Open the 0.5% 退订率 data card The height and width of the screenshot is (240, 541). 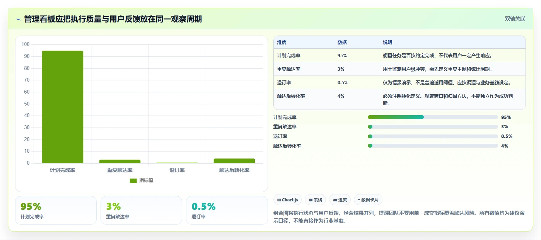click(227, 210)
